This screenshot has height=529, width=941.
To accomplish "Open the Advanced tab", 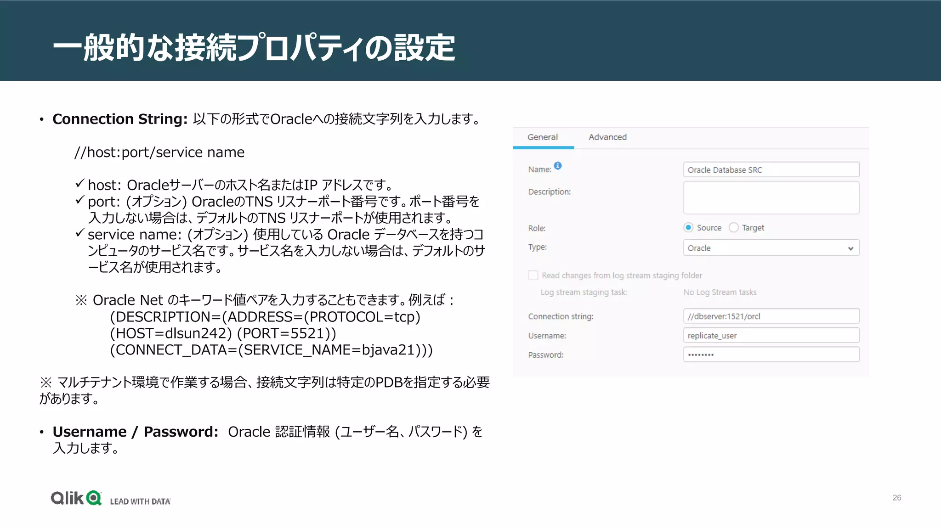I will pyautogui.click(x=607, y=137).
